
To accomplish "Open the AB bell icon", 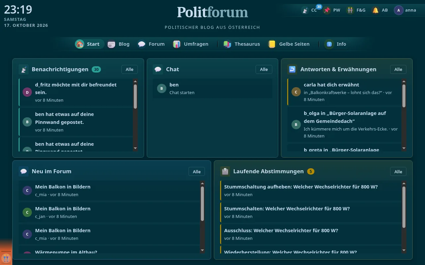I will tap(376, 10).
